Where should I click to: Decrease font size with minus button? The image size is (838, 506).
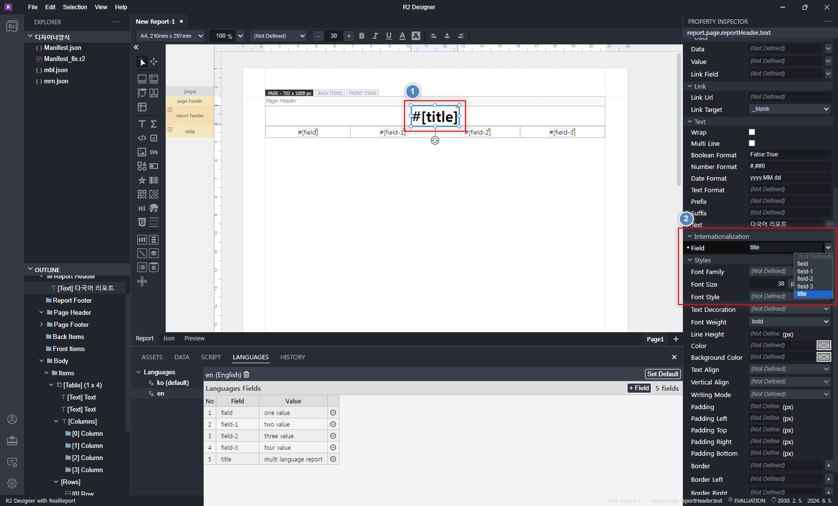(318, 36)
